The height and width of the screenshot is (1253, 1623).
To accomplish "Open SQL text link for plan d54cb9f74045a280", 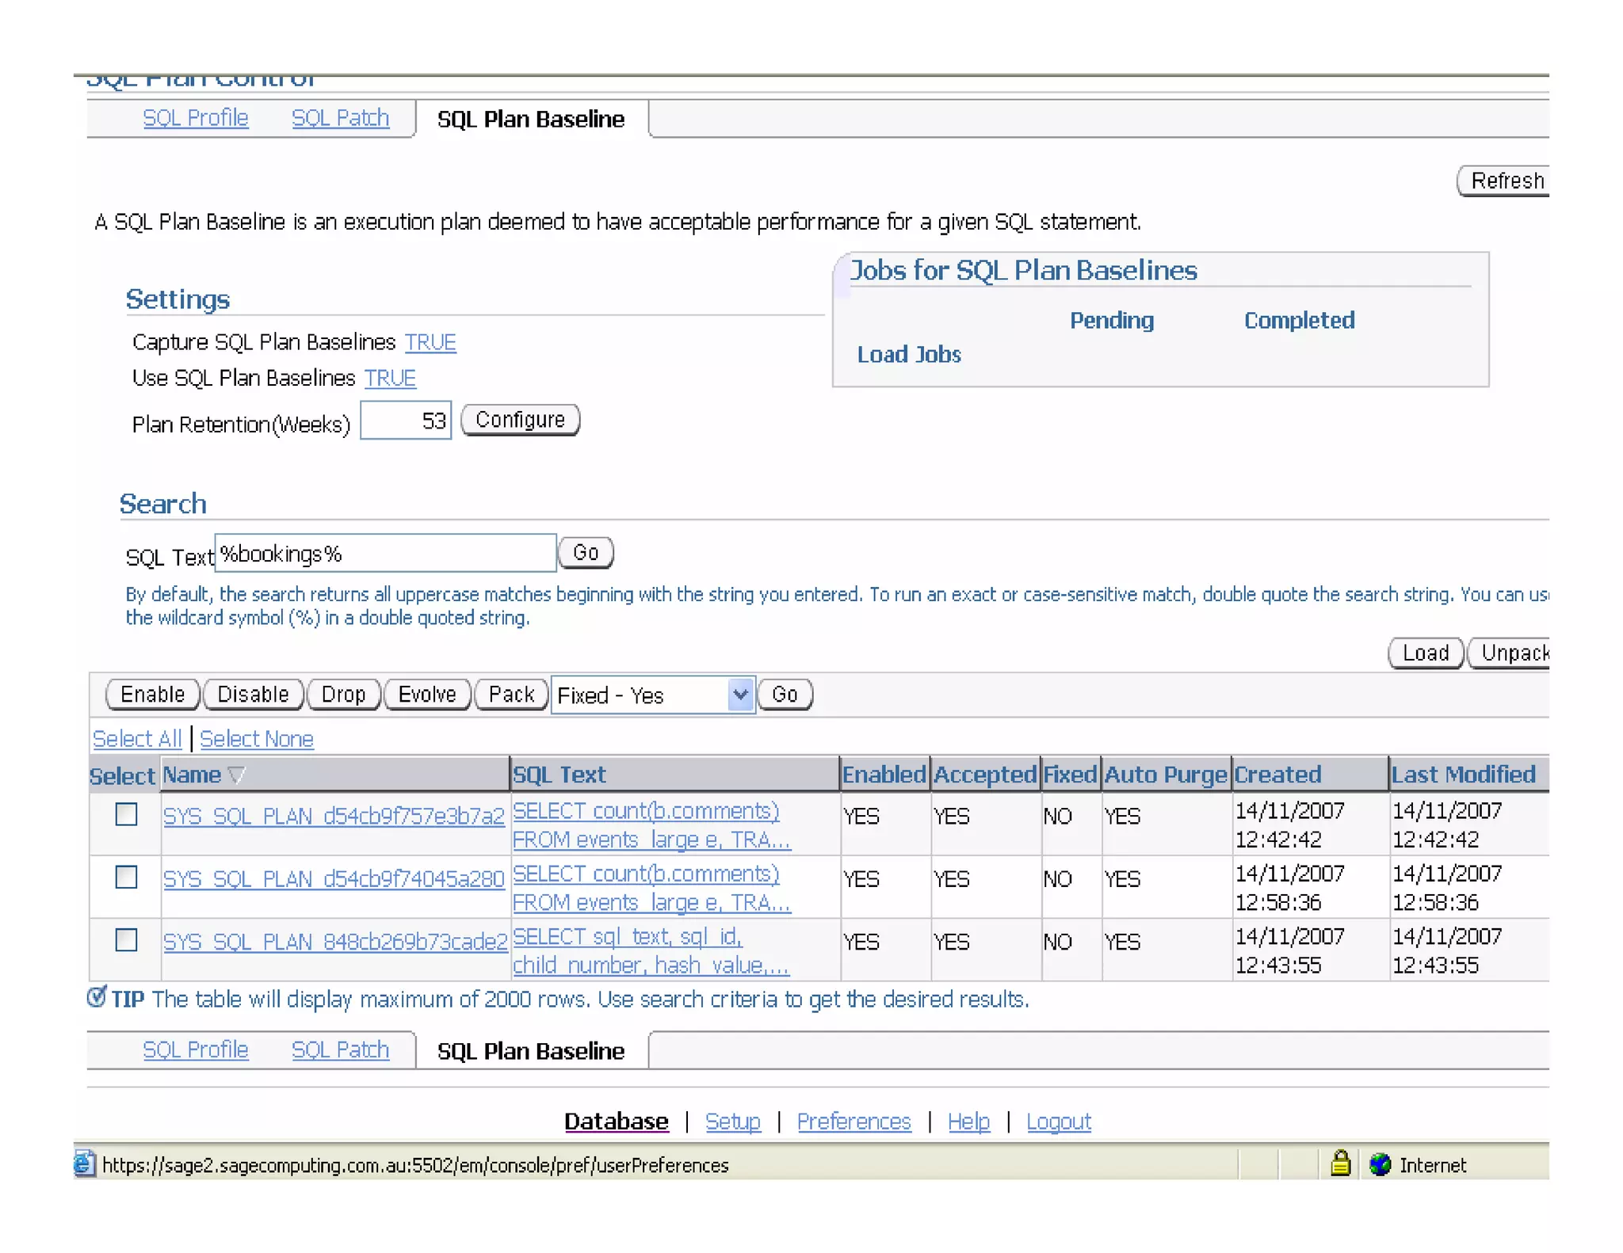I will coord(651,888).
